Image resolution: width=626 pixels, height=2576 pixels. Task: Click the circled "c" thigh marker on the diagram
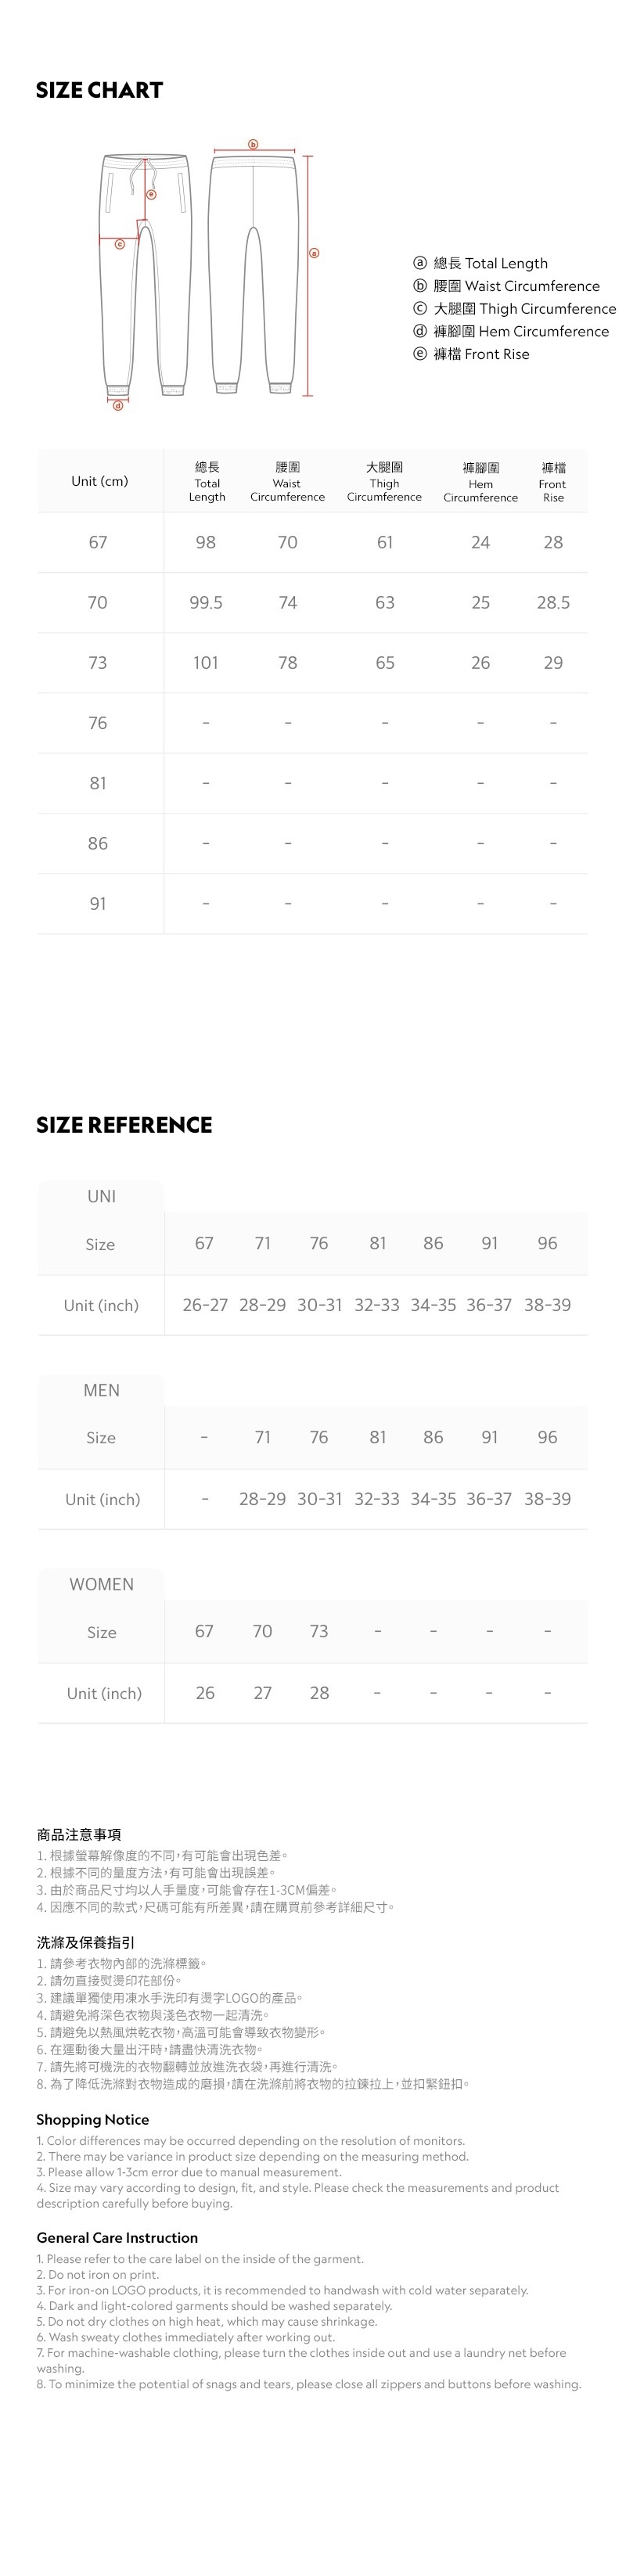click(x=119, y=244)
